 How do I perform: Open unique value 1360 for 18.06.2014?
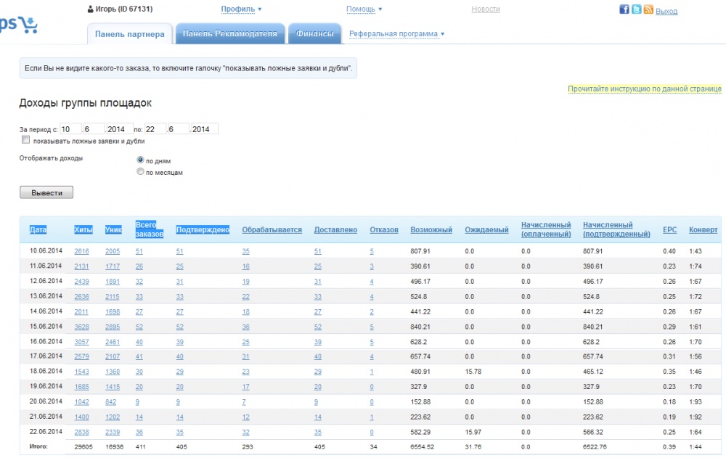click(x=113, y=372)
